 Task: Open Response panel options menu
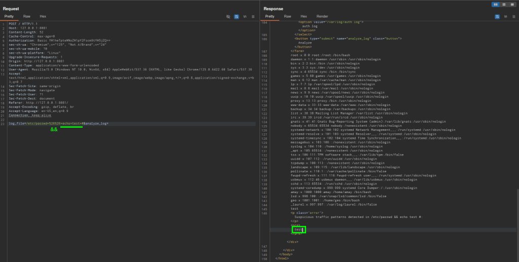[x=513, y=16]
